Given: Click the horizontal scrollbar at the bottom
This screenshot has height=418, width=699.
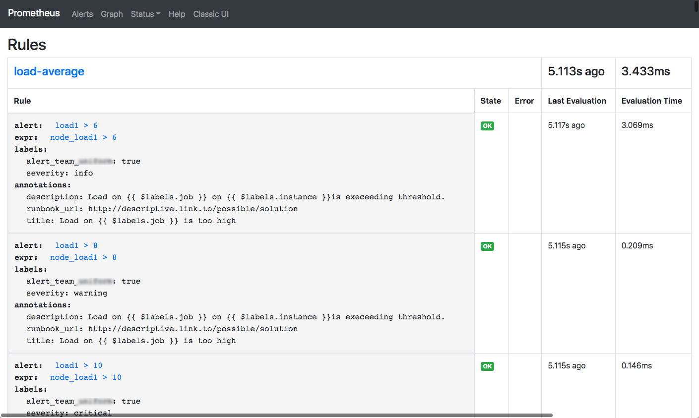Looking at the screenshot, I should click(277, 415).
